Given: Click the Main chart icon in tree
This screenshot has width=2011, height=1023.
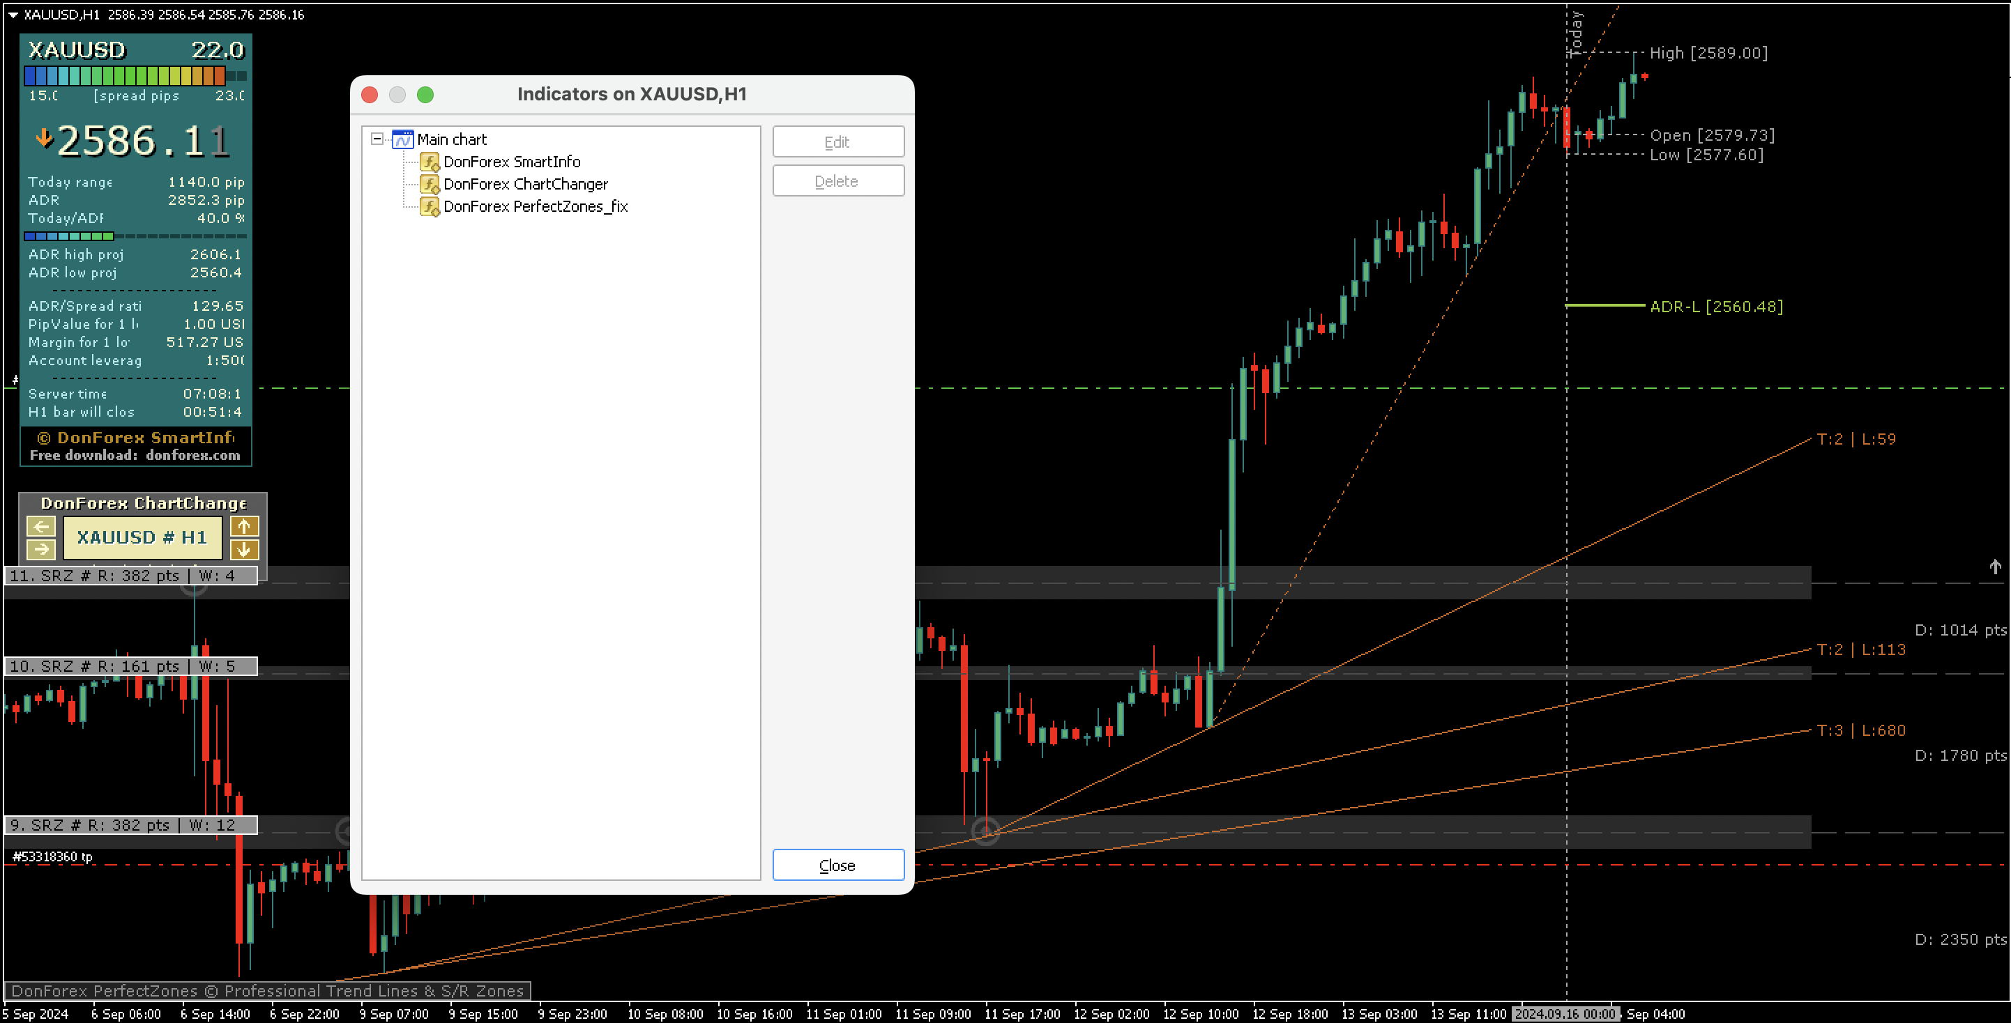Looking at the screenshot, I should [402, 139].
